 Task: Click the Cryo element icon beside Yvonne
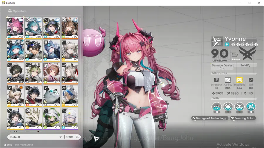tap(227, 44)
